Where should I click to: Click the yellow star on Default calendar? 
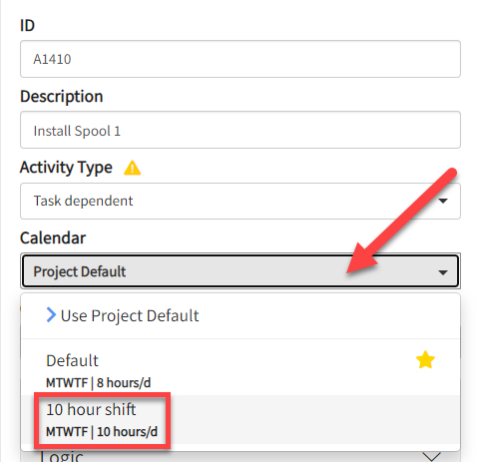425,360
